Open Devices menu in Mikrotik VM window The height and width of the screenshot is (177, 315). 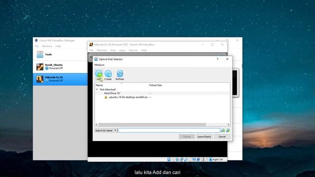(133, 50)
